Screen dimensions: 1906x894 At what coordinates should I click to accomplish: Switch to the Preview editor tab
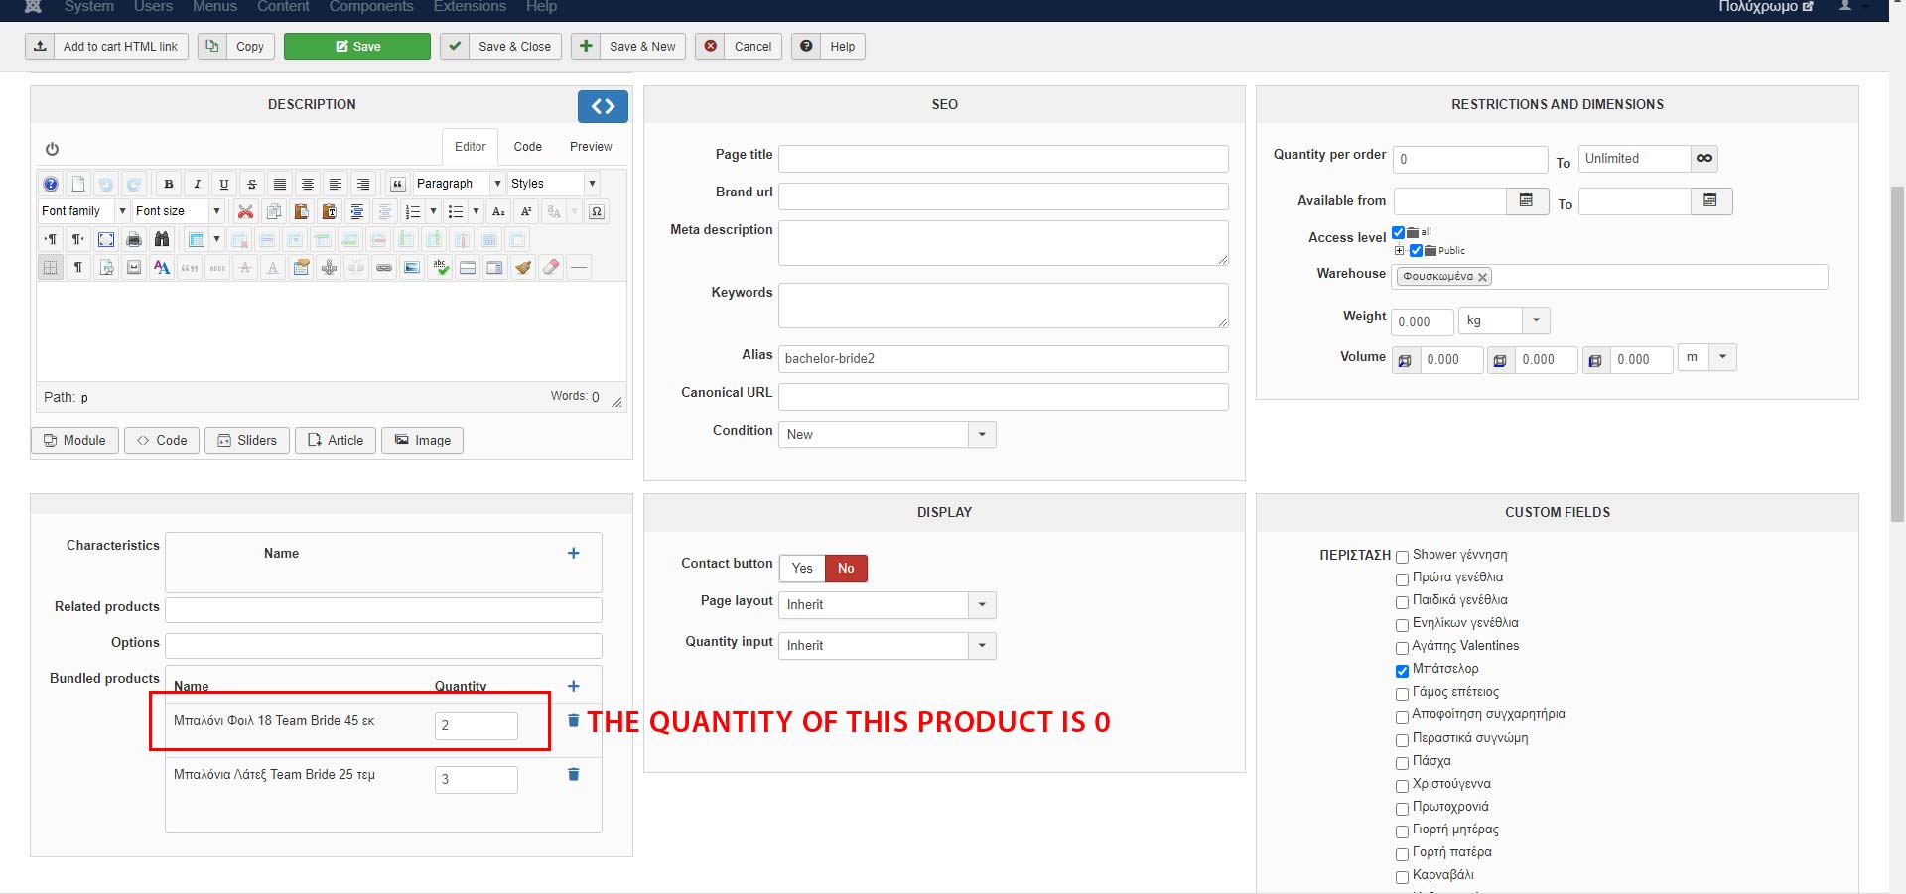591,147
